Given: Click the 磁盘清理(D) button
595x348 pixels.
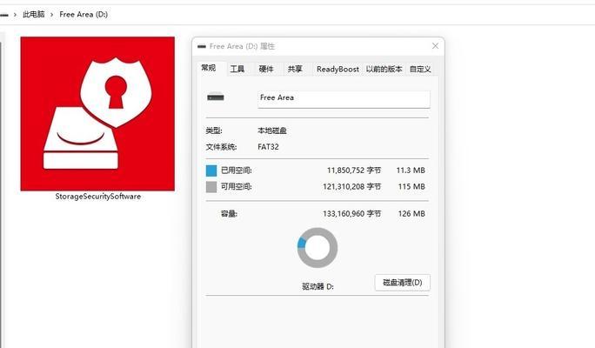Looking at the screenshot, I should click(x=402, y=283).
